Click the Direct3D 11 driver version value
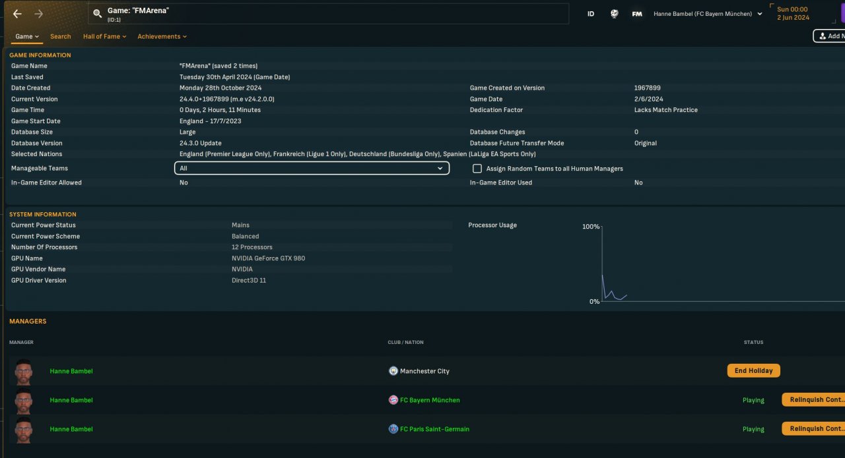 click(249, 281)
